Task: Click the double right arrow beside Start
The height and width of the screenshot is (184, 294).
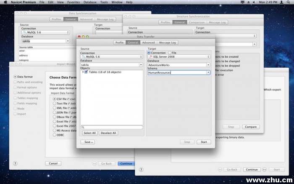Action: pyautogui.click(x=264, y=170)
